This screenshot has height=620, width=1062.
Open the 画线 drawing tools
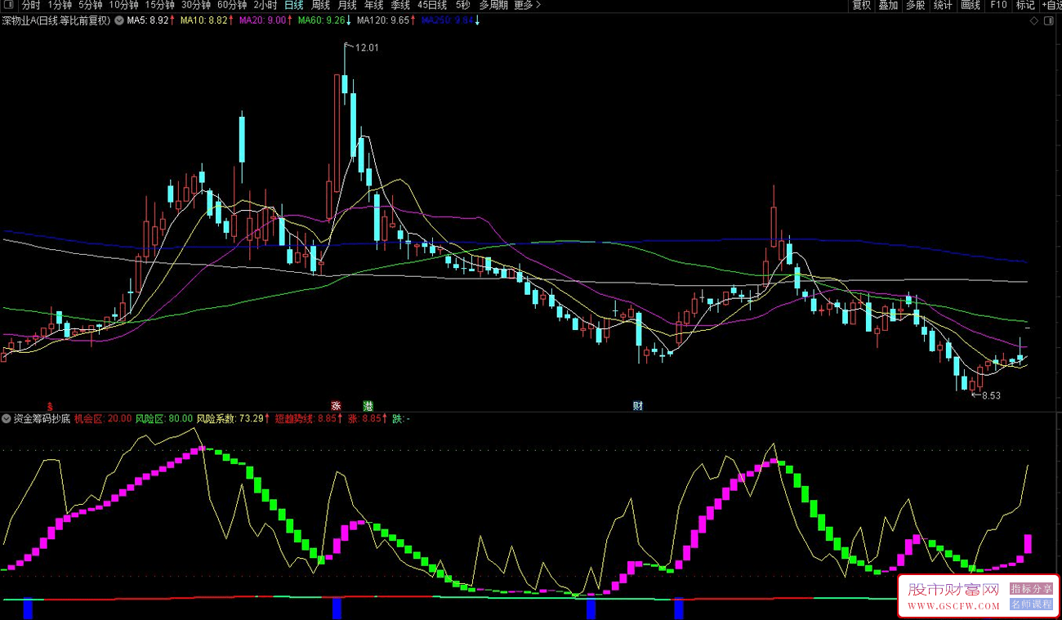971,5
